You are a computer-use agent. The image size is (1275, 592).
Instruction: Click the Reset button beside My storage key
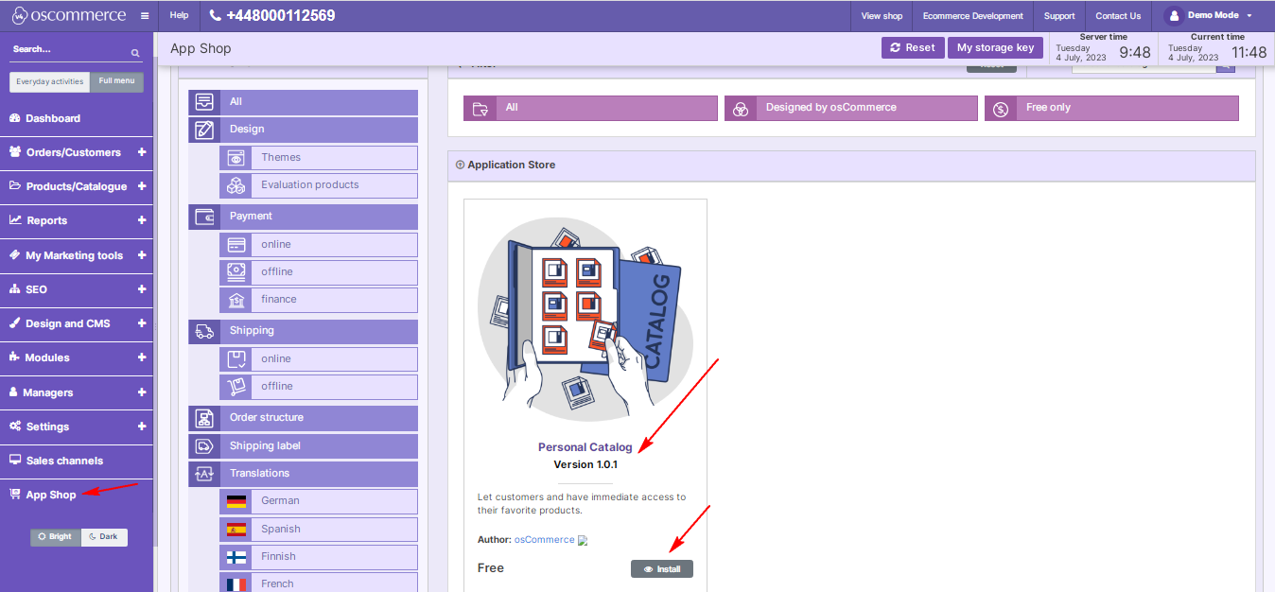point(913,48)
